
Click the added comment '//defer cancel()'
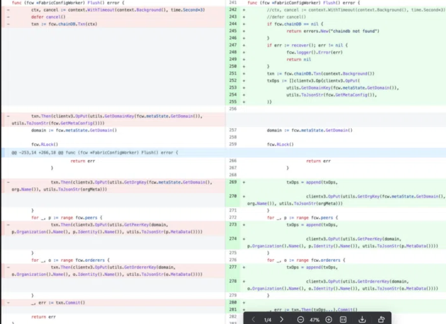point(287,17)
